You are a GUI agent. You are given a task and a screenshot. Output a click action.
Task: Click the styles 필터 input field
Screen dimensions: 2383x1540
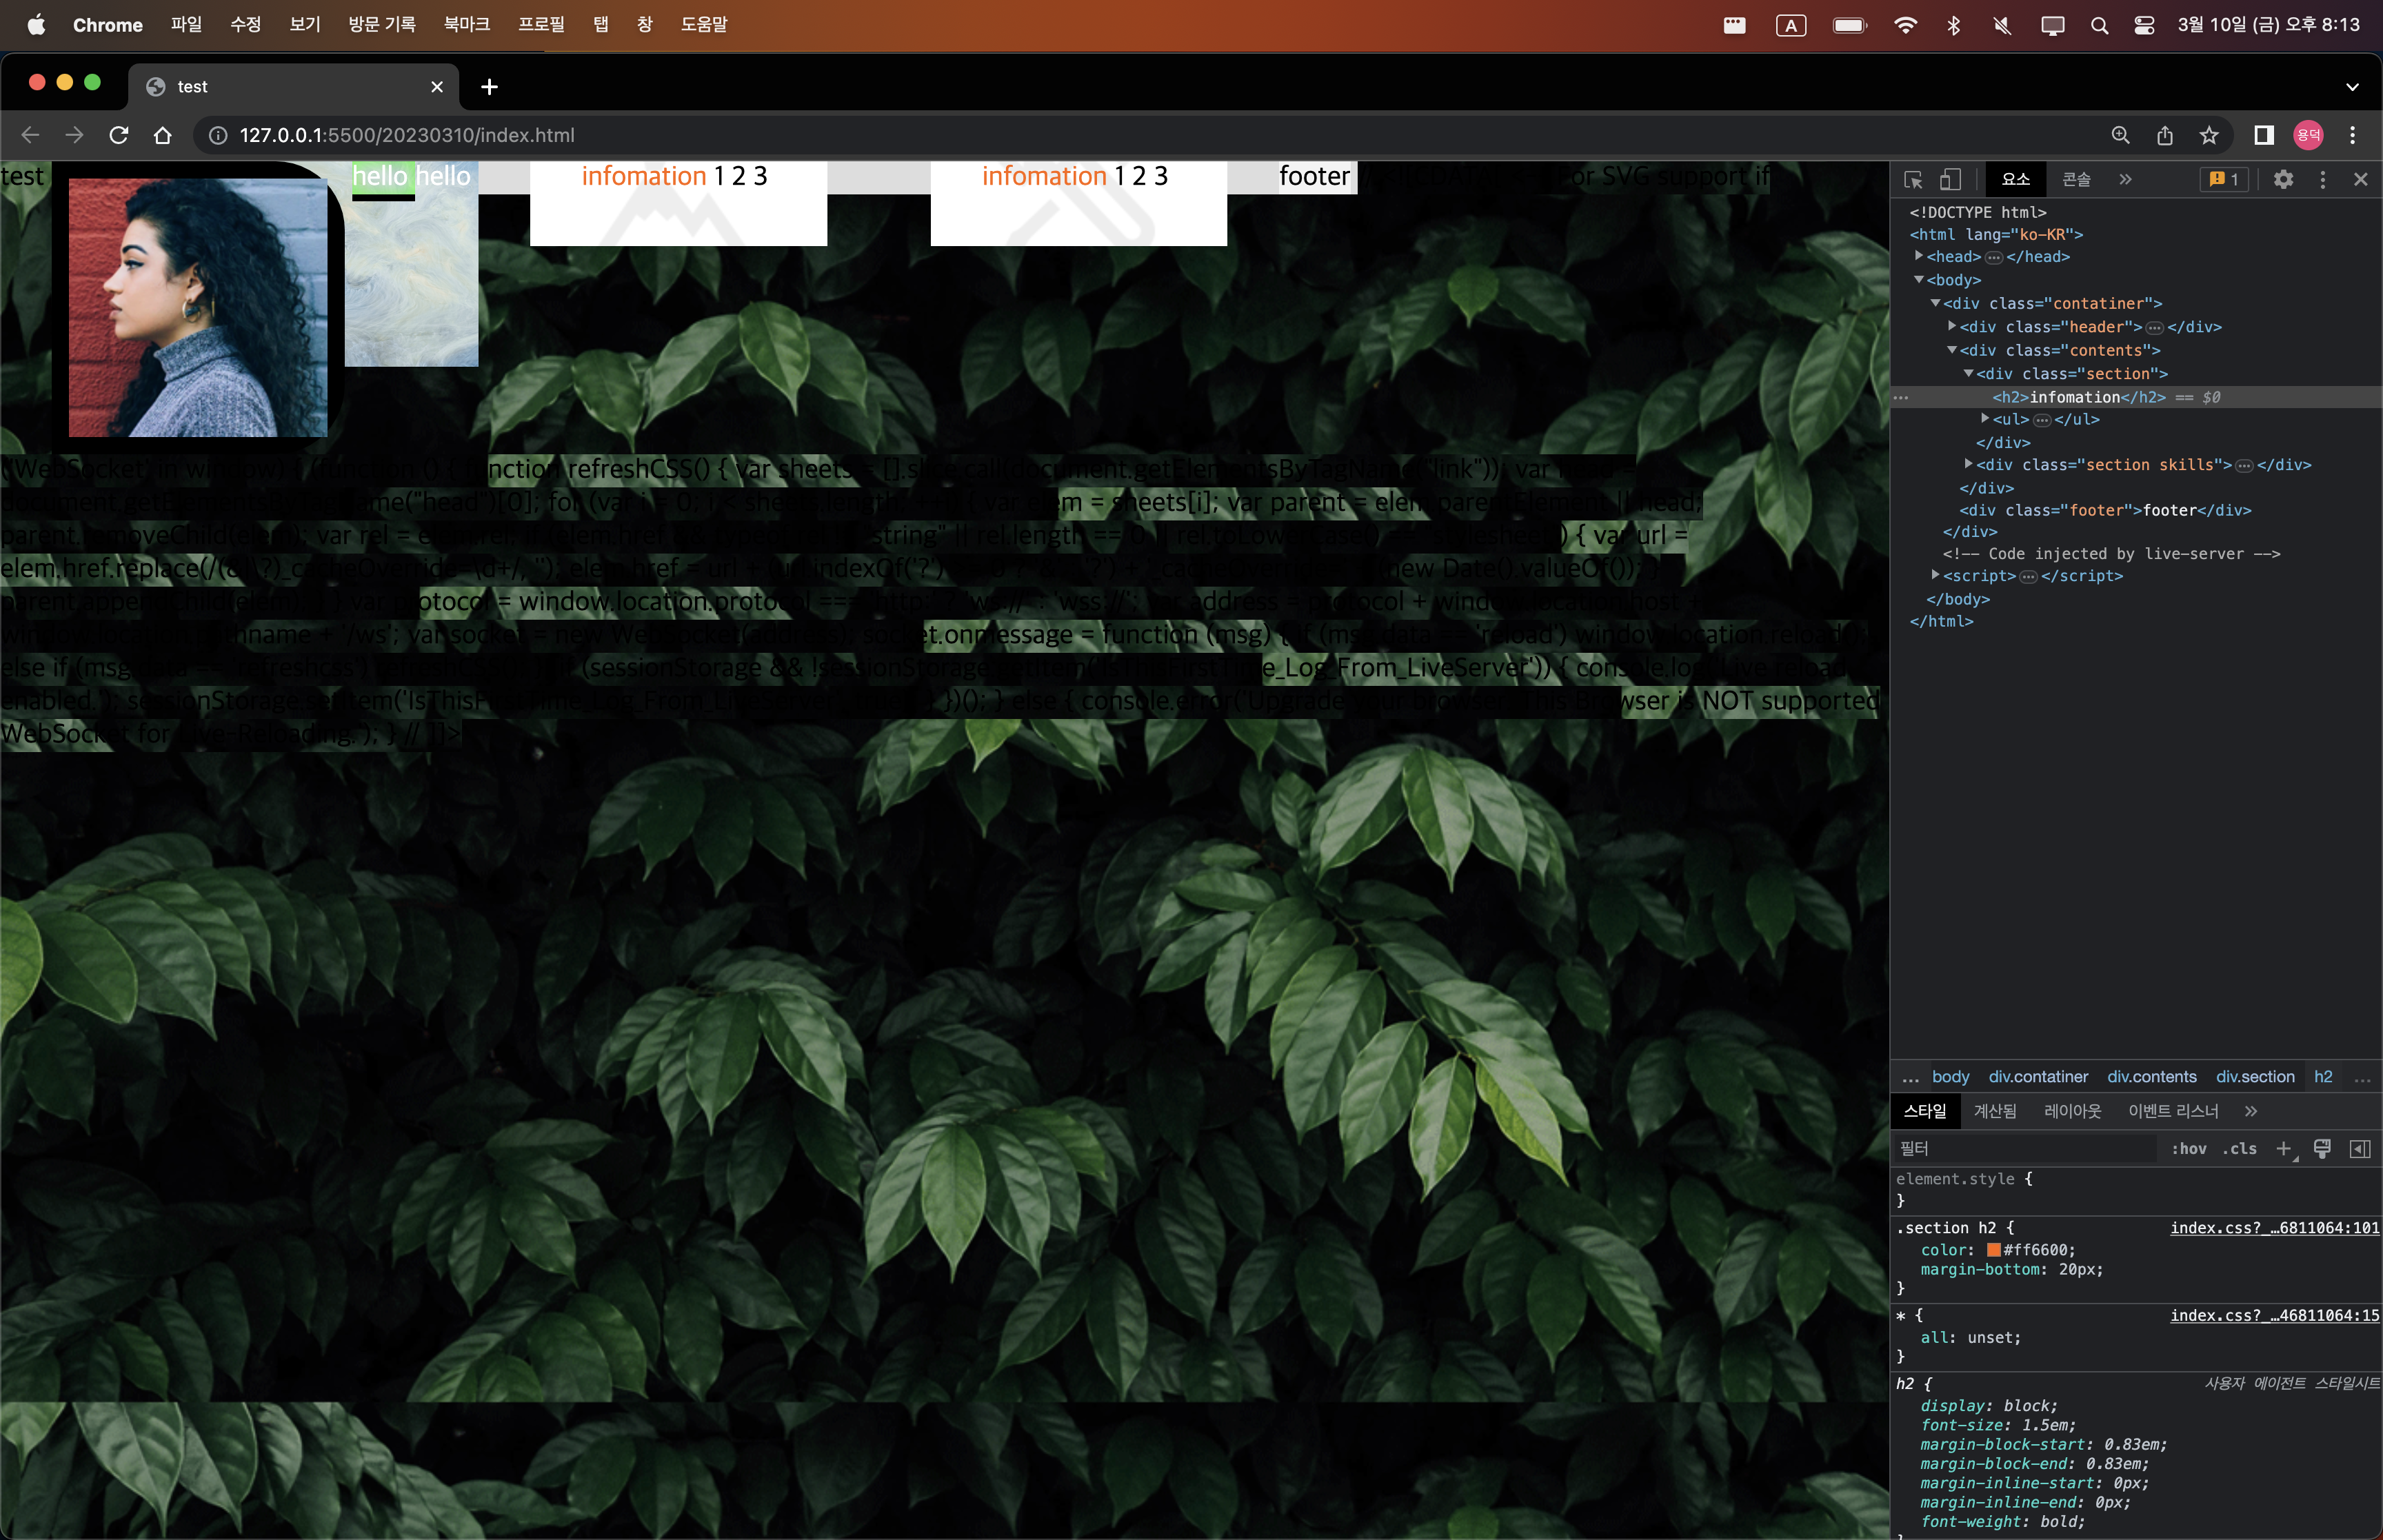tap(2020, 1149)
